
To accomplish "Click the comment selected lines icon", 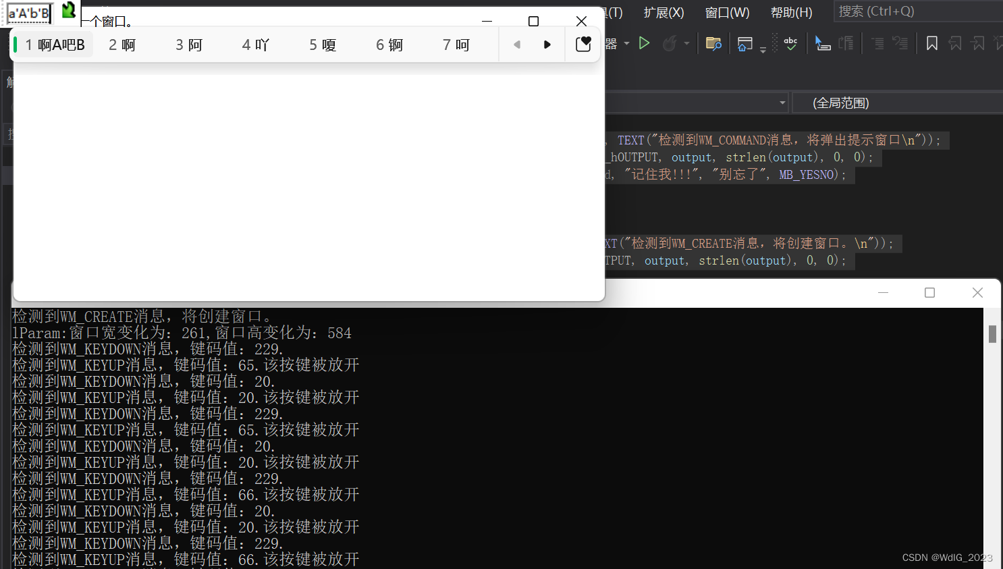I will [877, 44].
